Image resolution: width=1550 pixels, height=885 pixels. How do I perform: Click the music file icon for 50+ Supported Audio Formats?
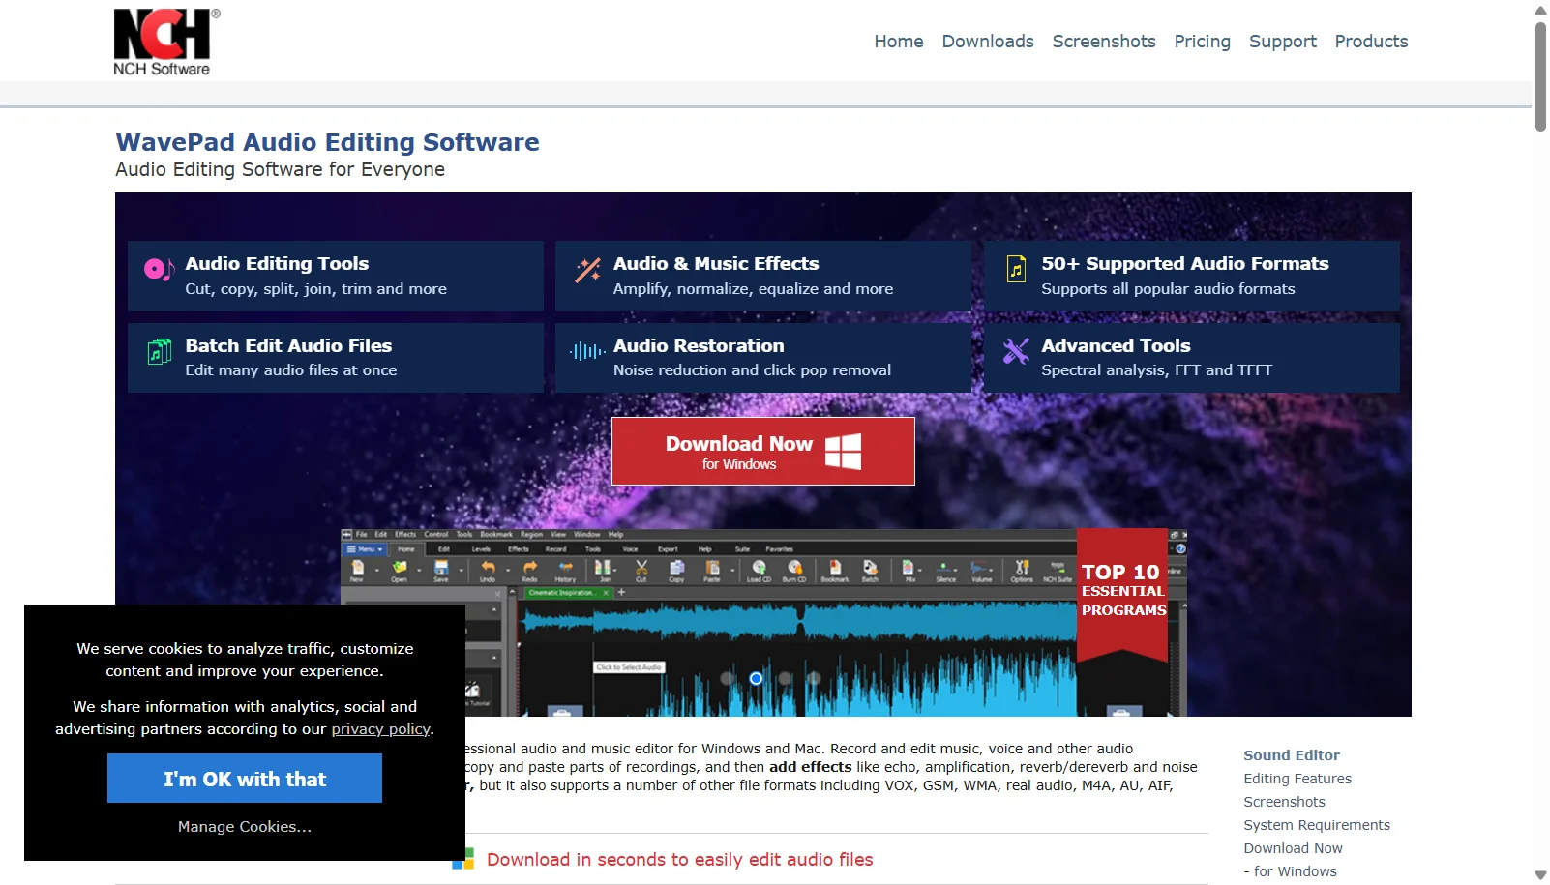1016,269
